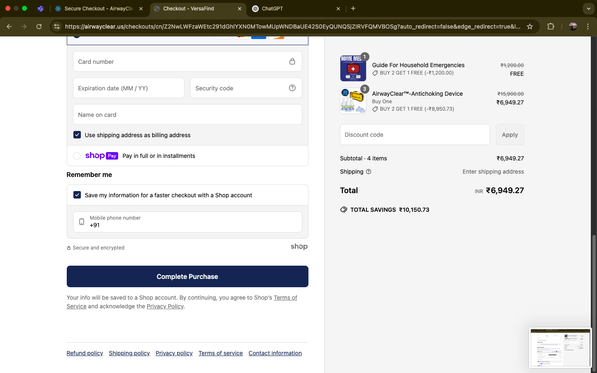Open the browser extensions puzzle icon
597x373 pixels.
coord(551,27)
